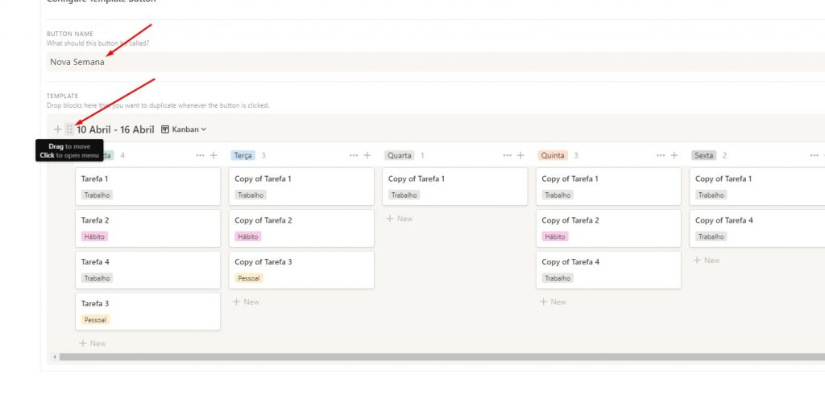The height and width of the screenshot is (406, 825).
Task: Click the Pessoal tag on Tarefa 3
Action: pyautogui.click(x=95, y=320)
